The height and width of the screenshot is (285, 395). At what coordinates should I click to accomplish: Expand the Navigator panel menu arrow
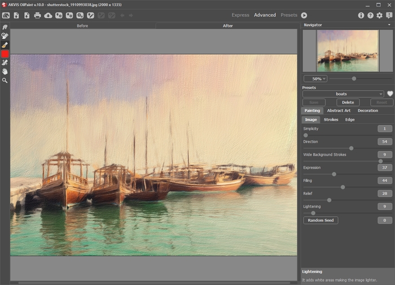[x=389, y=25]
